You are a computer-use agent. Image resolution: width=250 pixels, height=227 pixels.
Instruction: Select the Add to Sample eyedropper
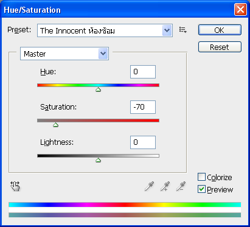click(165, 186)
